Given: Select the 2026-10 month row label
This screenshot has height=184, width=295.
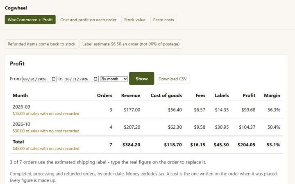Looking at the screenshot, I should [x=21, y=124].
